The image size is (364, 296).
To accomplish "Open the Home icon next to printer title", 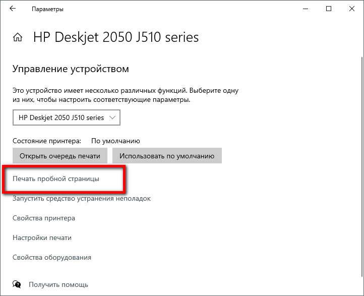I will tap(18, 37).
